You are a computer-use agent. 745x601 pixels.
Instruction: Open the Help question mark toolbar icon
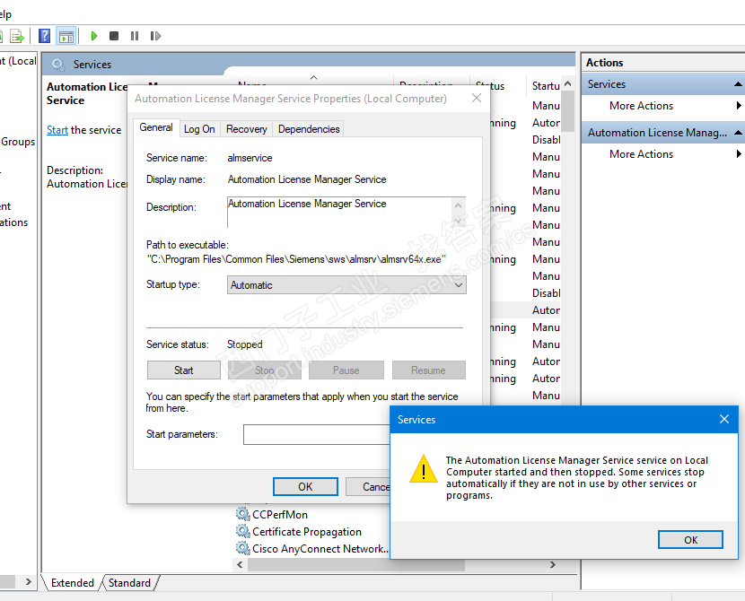point(45,36)
